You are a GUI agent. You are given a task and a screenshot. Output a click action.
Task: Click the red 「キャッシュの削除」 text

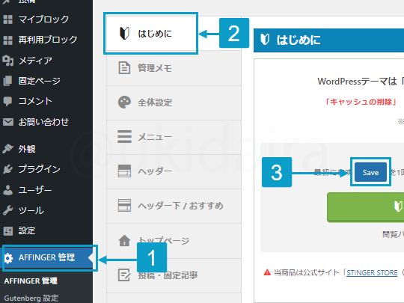[x=361, y=102]
